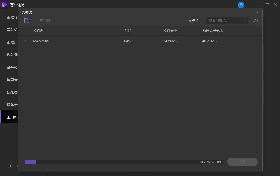The height and width of the screenshot is (176, 280).
Task: Click the 04:01 duration value
Action: click(x=128, y=41)
